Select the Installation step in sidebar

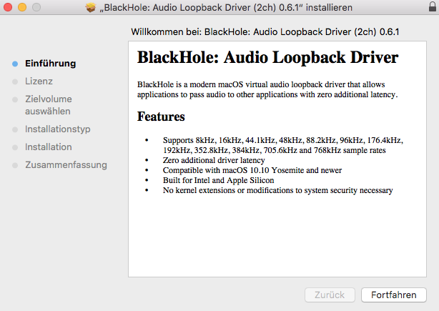coord(49,147)
